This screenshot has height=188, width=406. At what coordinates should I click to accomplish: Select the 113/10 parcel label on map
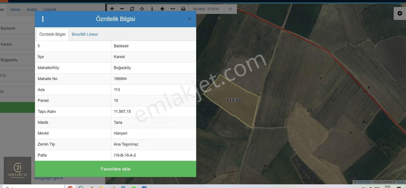(x=233, y=100)
